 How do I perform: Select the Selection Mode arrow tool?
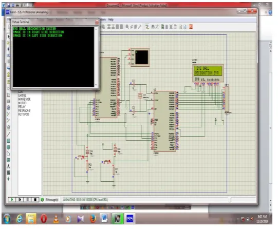click(9, 36)
